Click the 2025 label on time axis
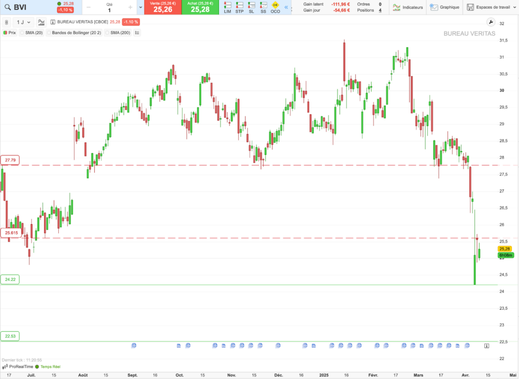 pos(324,375)
